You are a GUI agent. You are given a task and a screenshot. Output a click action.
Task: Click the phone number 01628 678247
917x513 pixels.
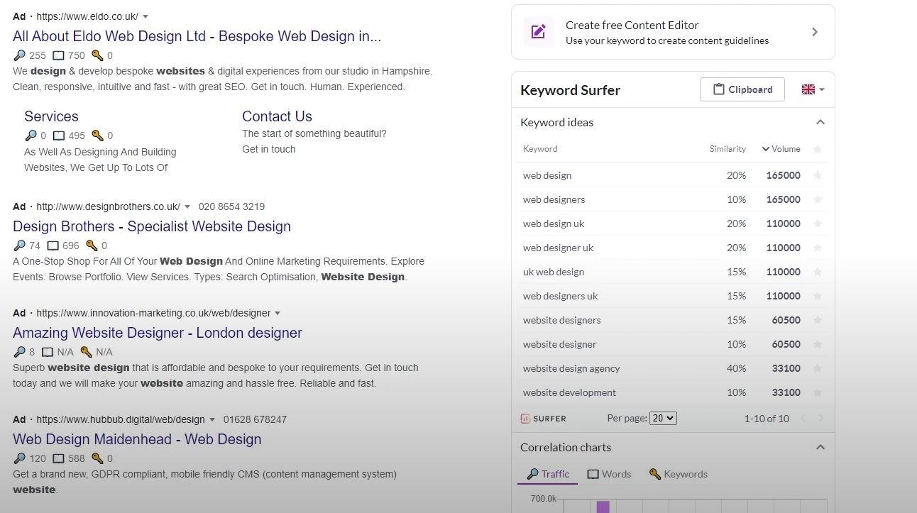tap(255, 419)
